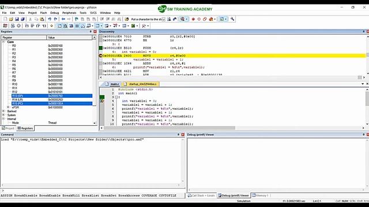Stop program execution
This screenshot has width=369, height=207.
coord(18,26)
